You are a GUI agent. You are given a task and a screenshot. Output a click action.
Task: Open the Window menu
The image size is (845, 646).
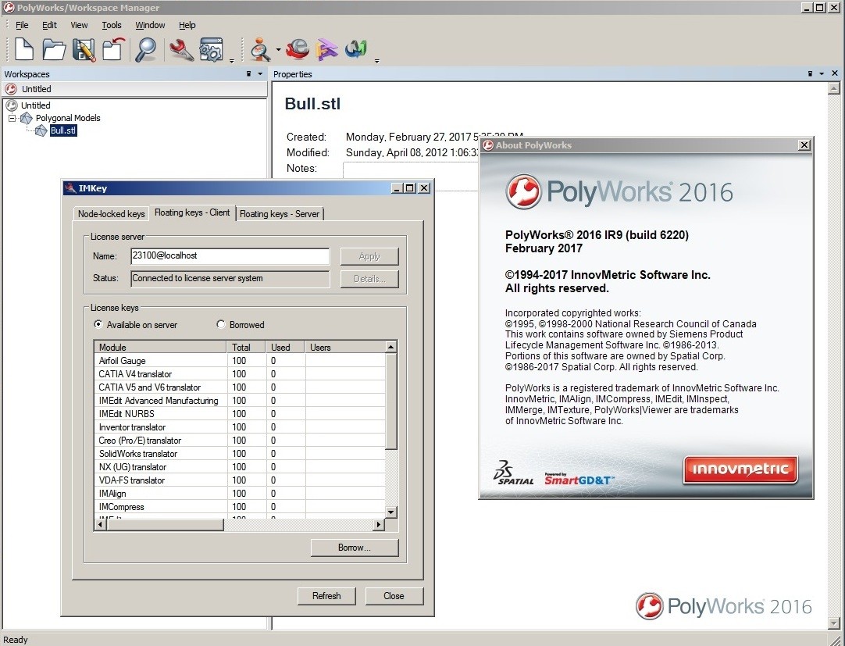[150, 25]
